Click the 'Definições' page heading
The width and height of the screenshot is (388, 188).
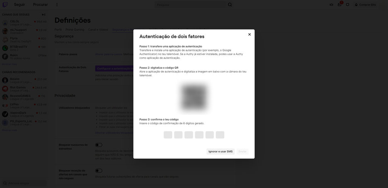72,20
